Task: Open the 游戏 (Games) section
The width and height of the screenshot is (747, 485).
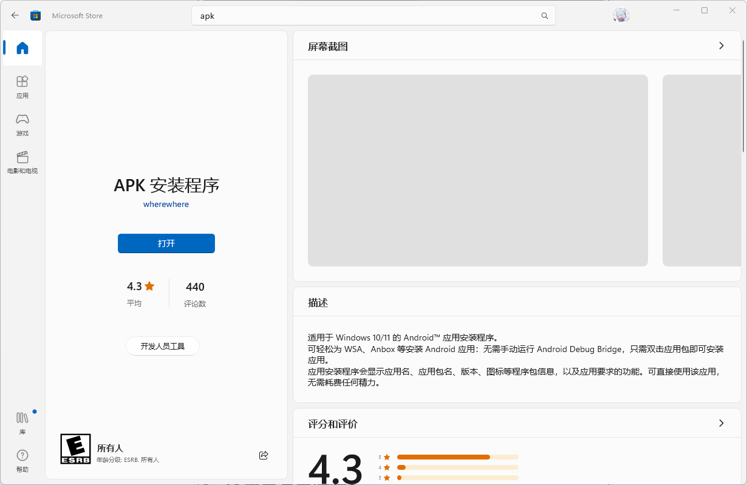Action: (x=22, y=124)
